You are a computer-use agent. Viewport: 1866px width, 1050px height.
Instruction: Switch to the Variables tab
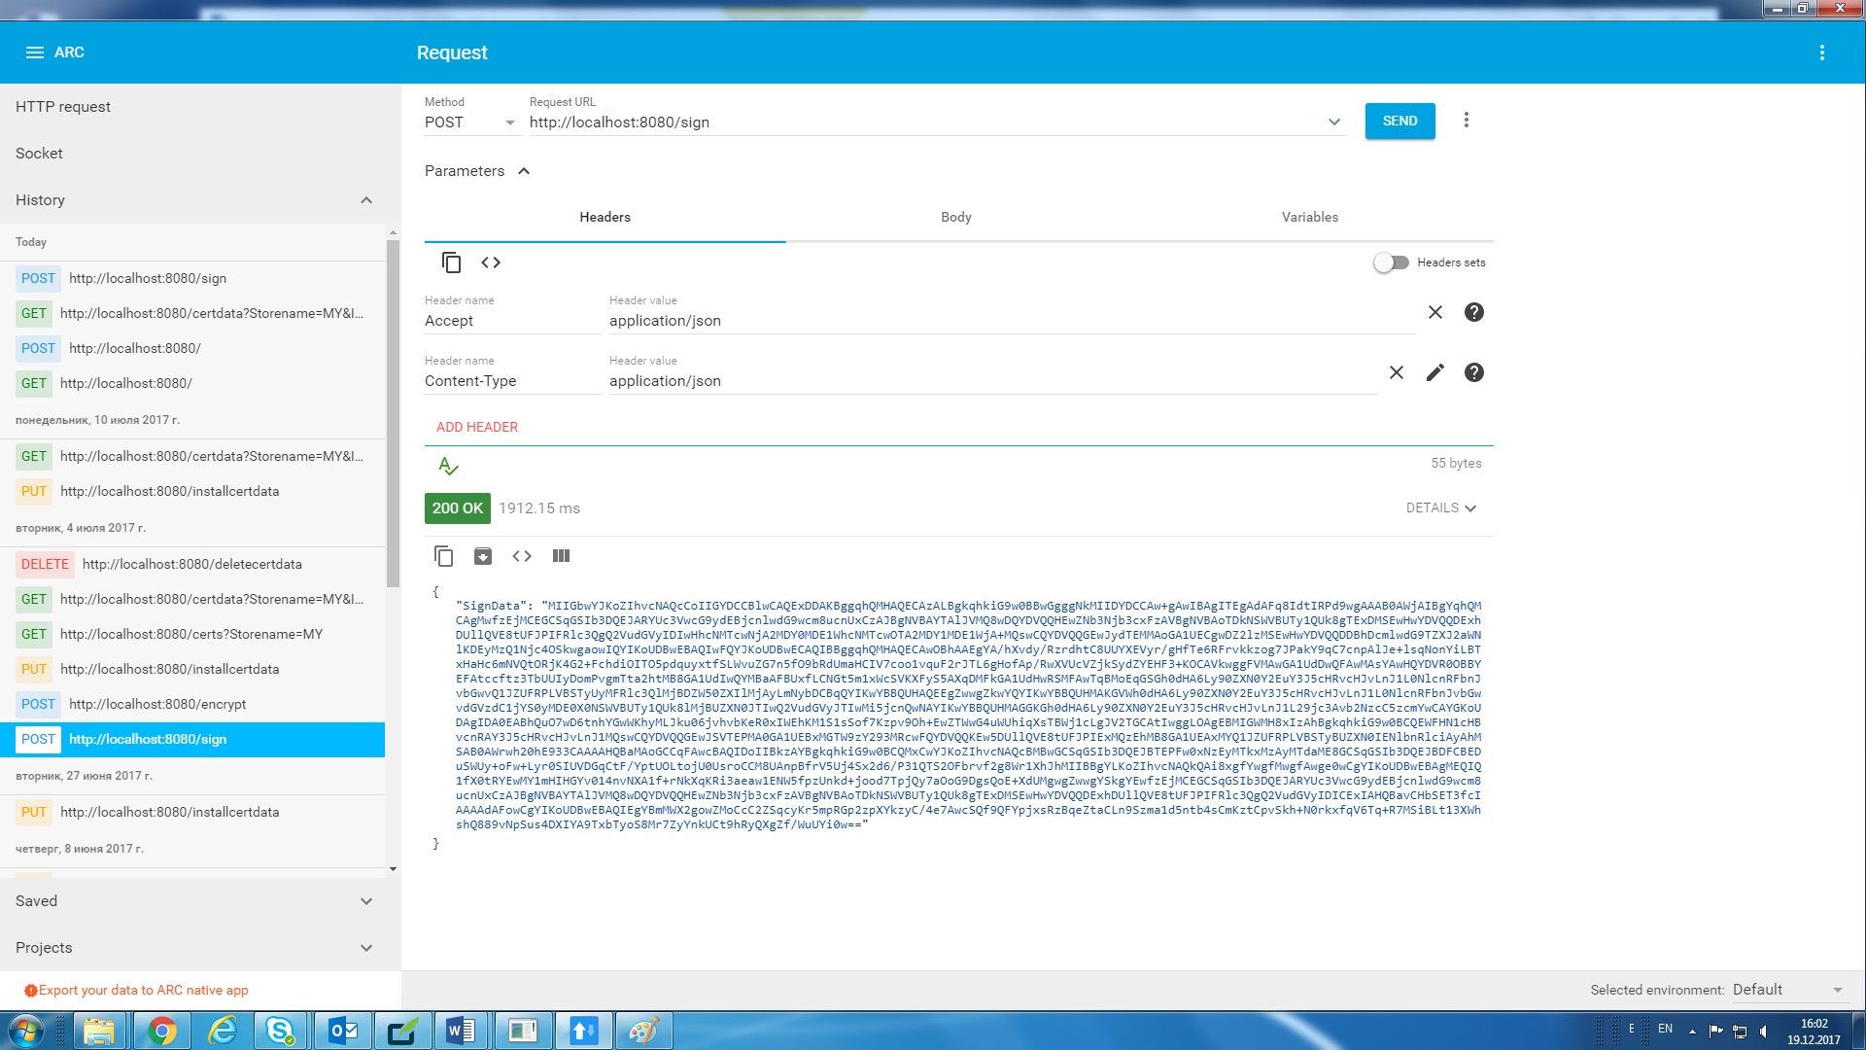click(1309, 217)
